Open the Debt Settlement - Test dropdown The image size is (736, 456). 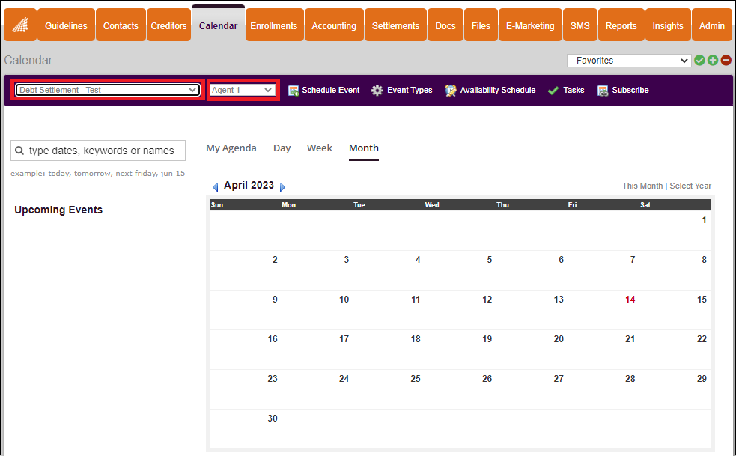click(x=107, y=89)
